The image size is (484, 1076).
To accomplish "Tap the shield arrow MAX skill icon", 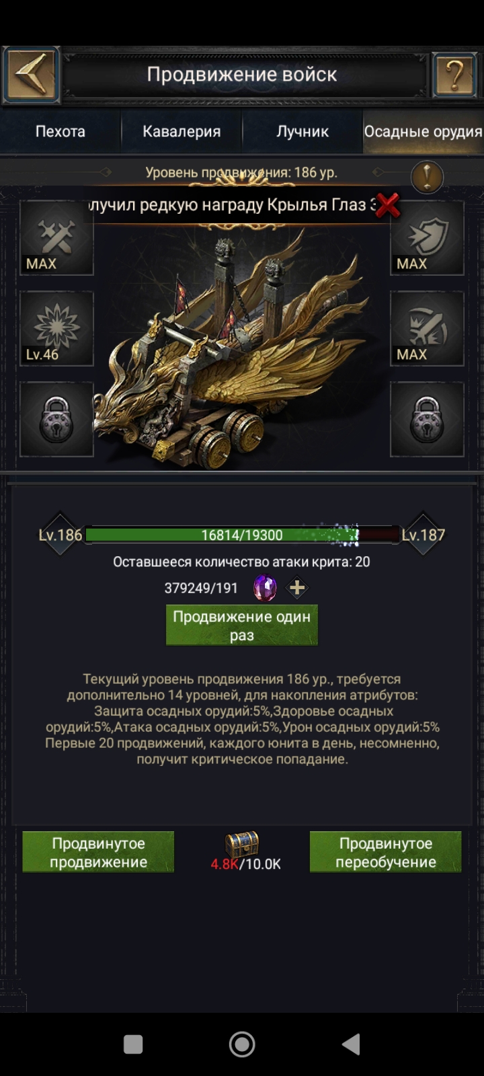I will (427, 238).
